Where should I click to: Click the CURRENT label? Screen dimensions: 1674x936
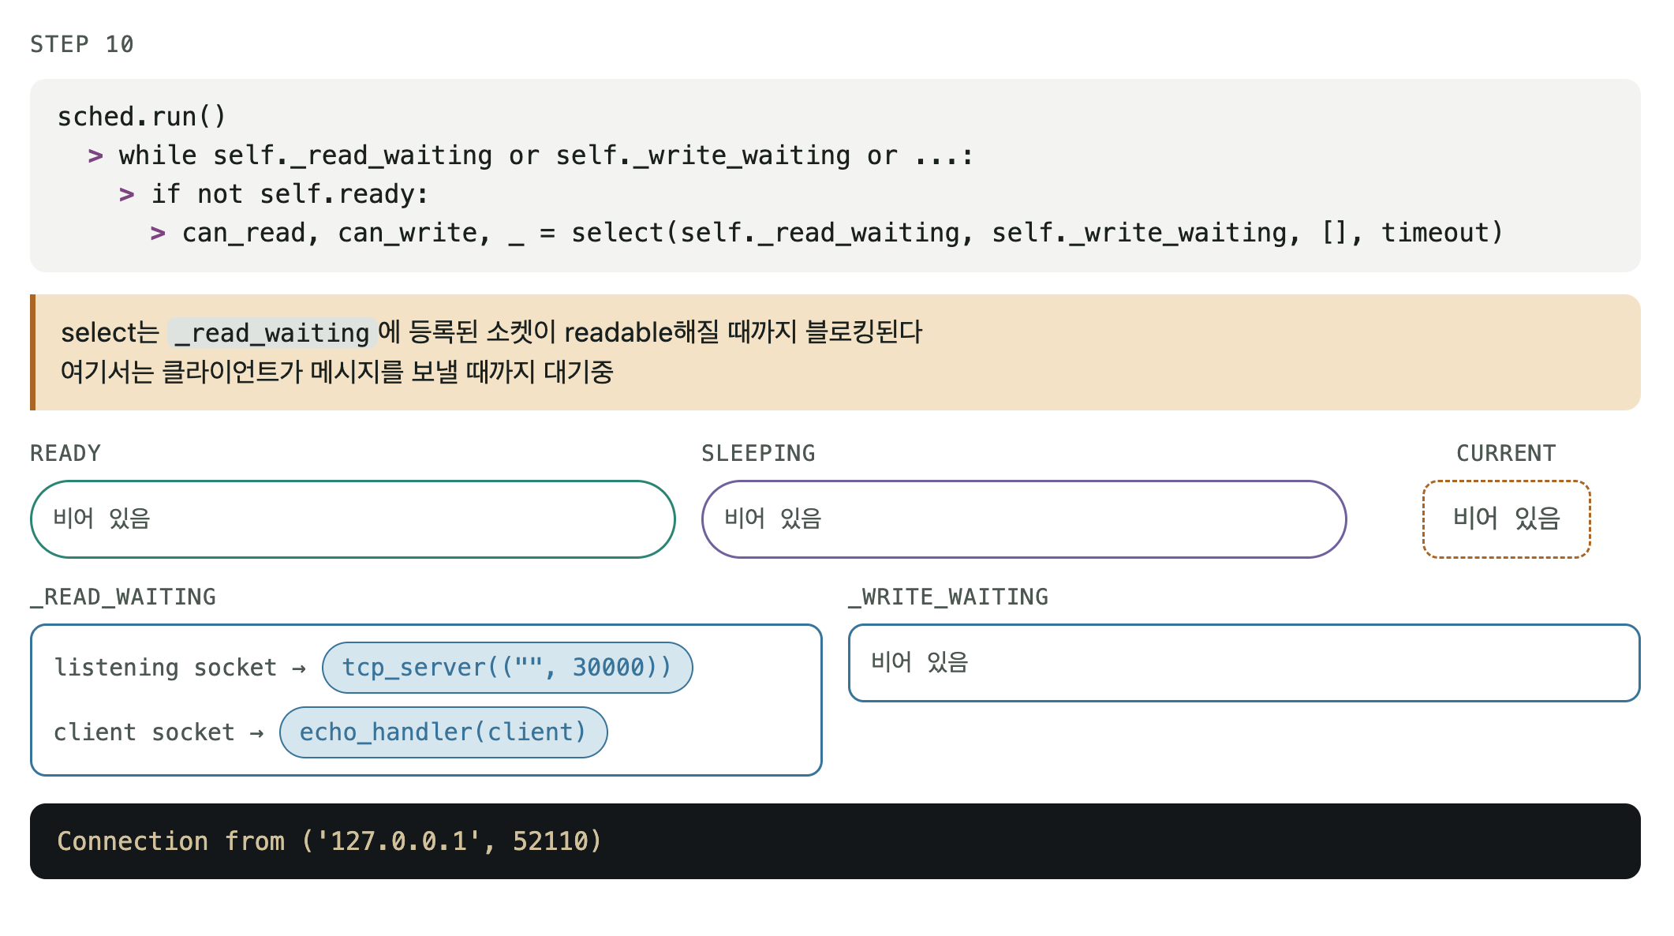1506,453
